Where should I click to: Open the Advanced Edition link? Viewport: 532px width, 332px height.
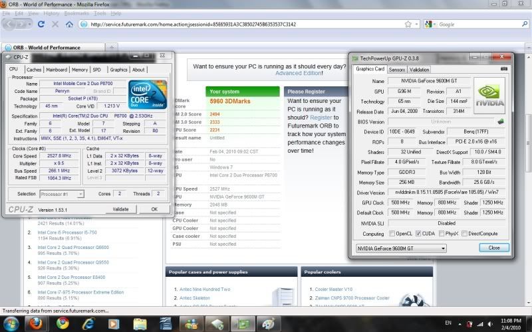tap(298, 73)
